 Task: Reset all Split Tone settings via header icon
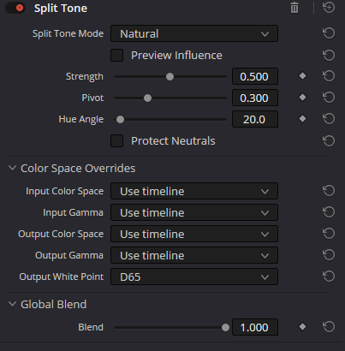tap(329, 8)
